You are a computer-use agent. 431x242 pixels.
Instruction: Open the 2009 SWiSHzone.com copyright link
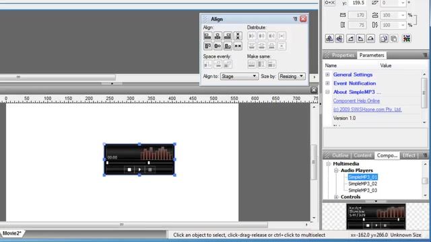368,110
